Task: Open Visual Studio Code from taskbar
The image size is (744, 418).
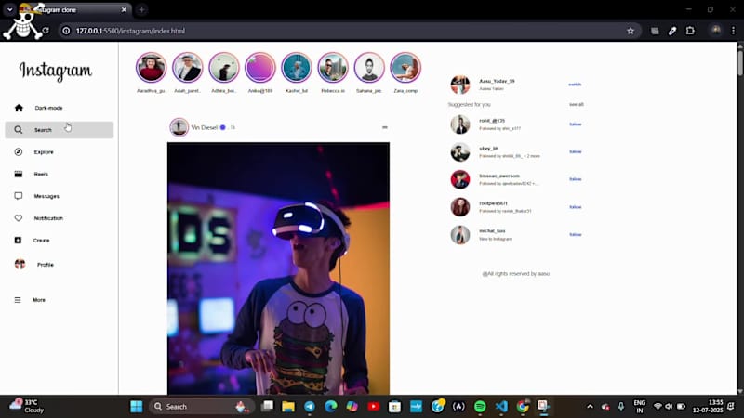Action: (501, 407)
